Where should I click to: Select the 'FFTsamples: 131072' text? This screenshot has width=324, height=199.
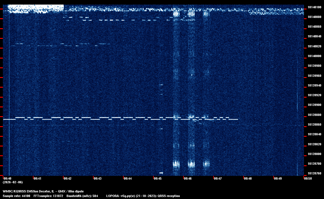tap(48, 196)
